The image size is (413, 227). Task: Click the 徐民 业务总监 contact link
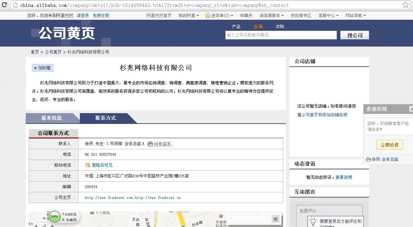(x=385, y=159)
